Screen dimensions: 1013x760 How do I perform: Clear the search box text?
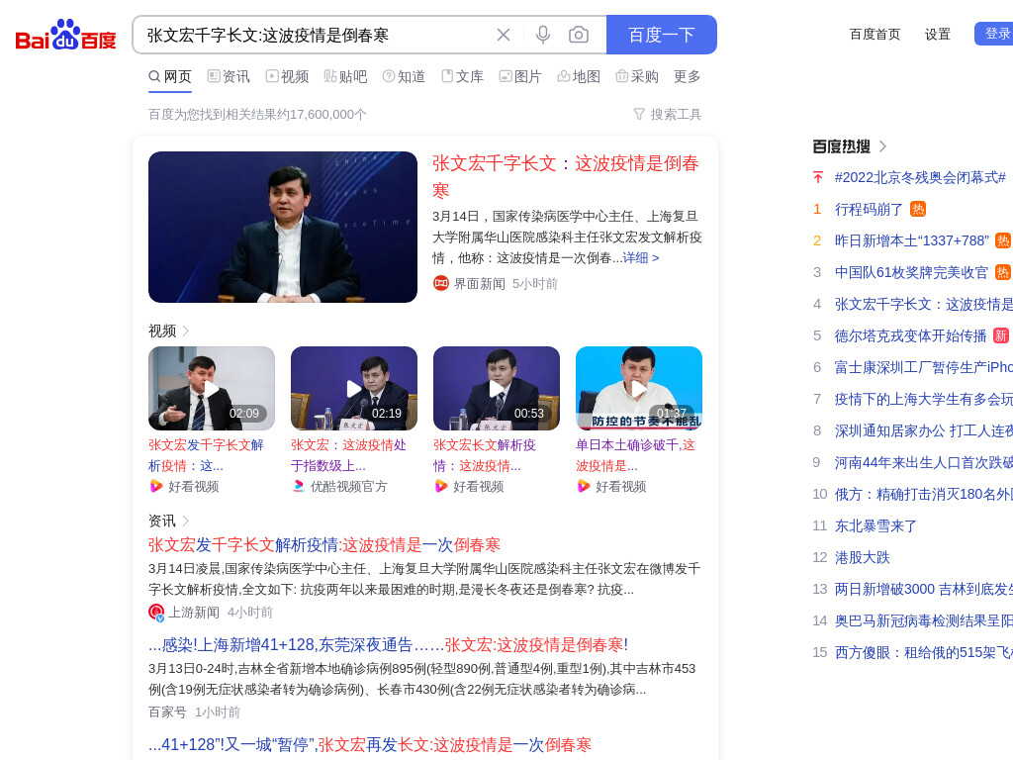[x=504, y=35]
